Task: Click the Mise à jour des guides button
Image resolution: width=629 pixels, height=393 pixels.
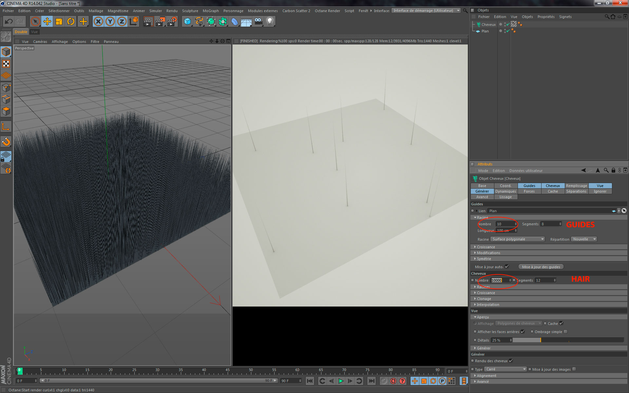Action: click(x=541, y=267)
